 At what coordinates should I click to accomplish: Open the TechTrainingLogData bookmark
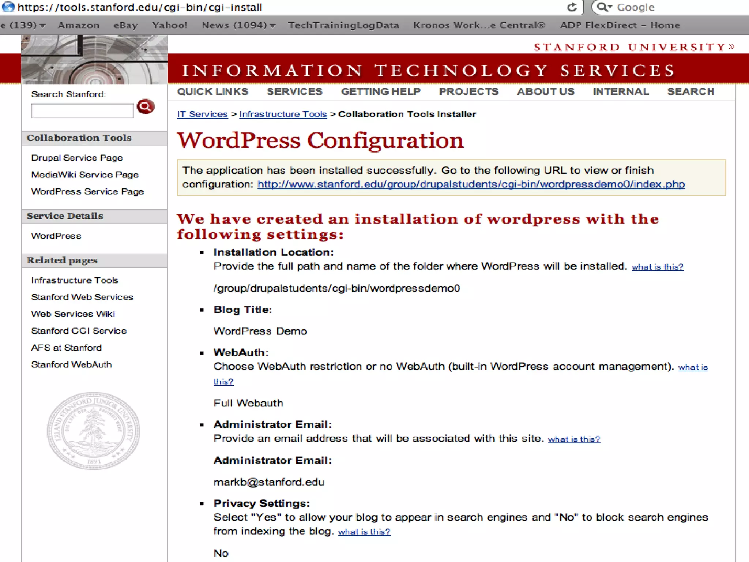(x=343, y=25)
